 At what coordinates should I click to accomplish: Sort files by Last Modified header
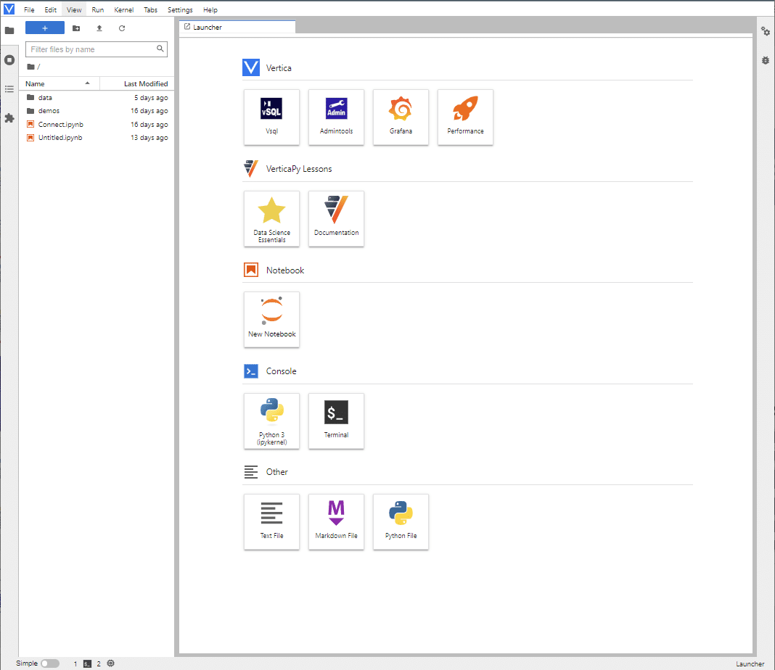pyautogui.click(x=146, y=84)
